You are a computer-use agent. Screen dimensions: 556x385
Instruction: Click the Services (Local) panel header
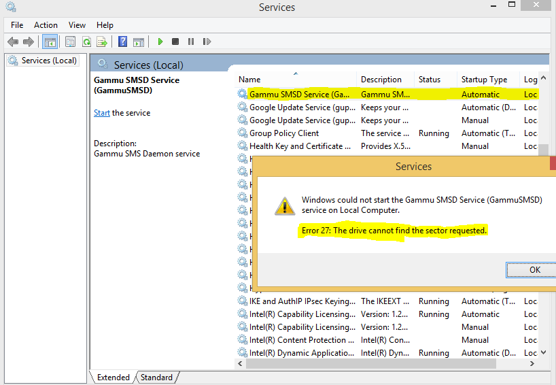pyautogui.click(x=149, y=65)
